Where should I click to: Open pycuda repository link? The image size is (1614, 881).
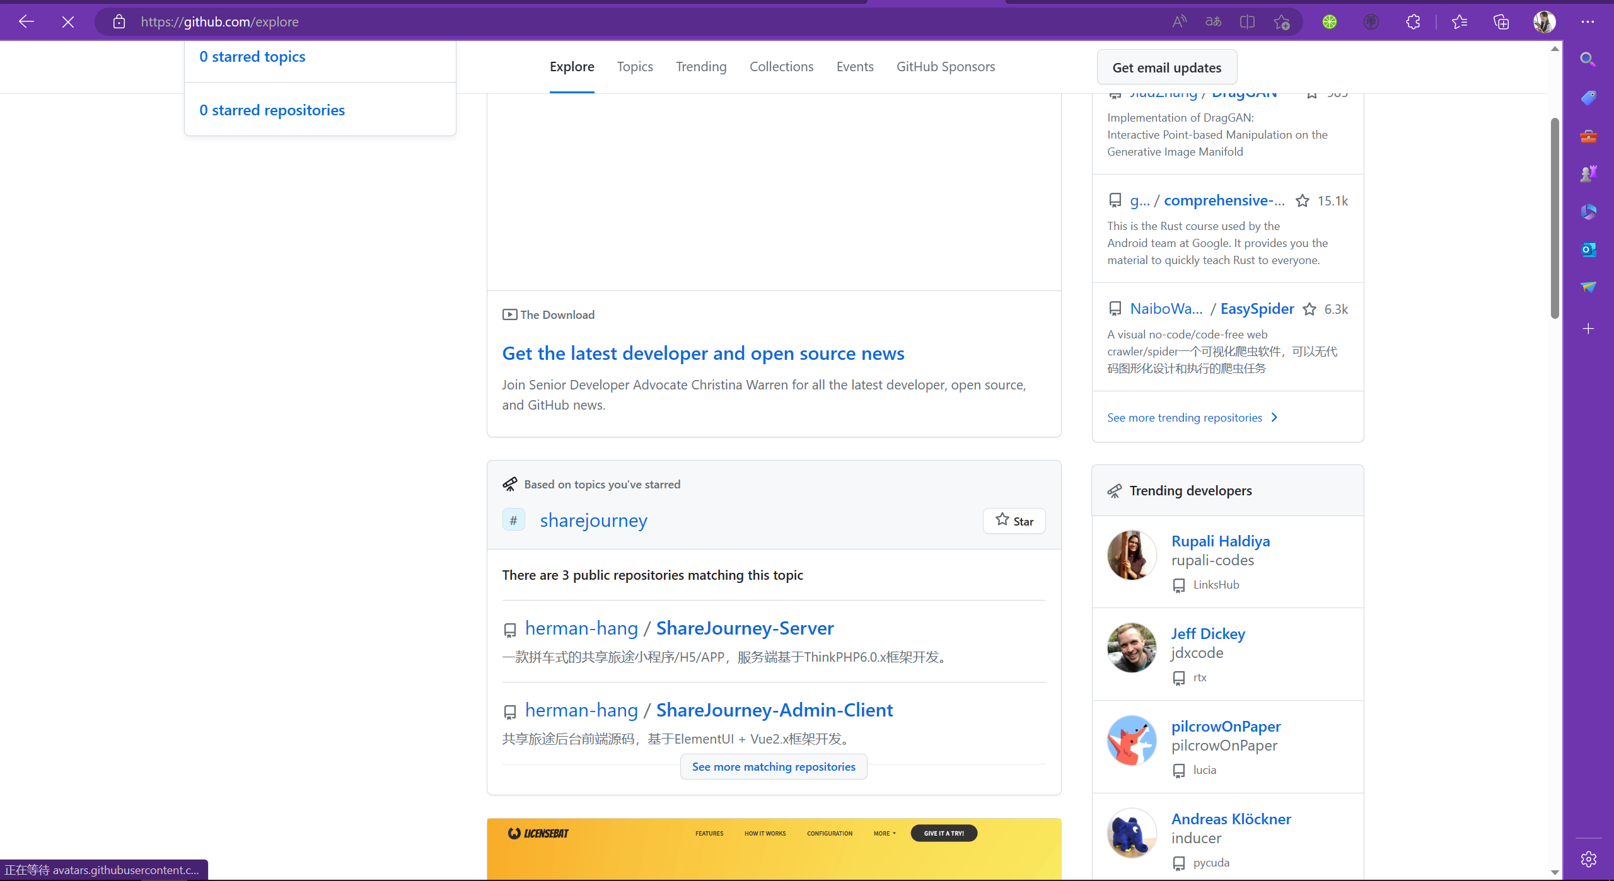click(1211, 863)
